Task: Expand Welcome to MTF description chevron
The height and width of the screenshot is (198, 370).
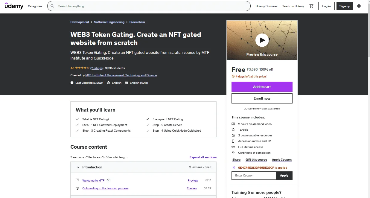Action: tap(108, 180)
